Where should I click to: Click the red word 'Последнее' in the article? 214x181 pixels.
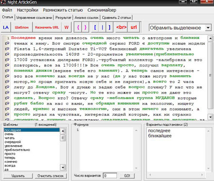pyautogui.click(x=23, y=38)
